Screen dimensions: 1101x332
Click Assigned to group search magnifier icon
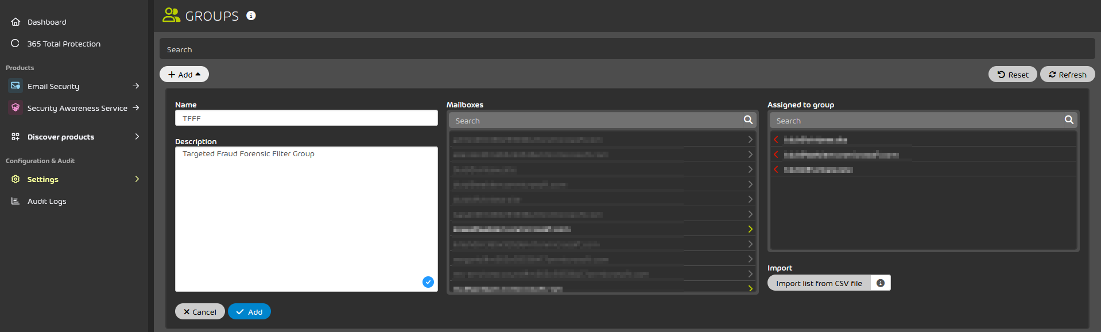coord(1069,120)
